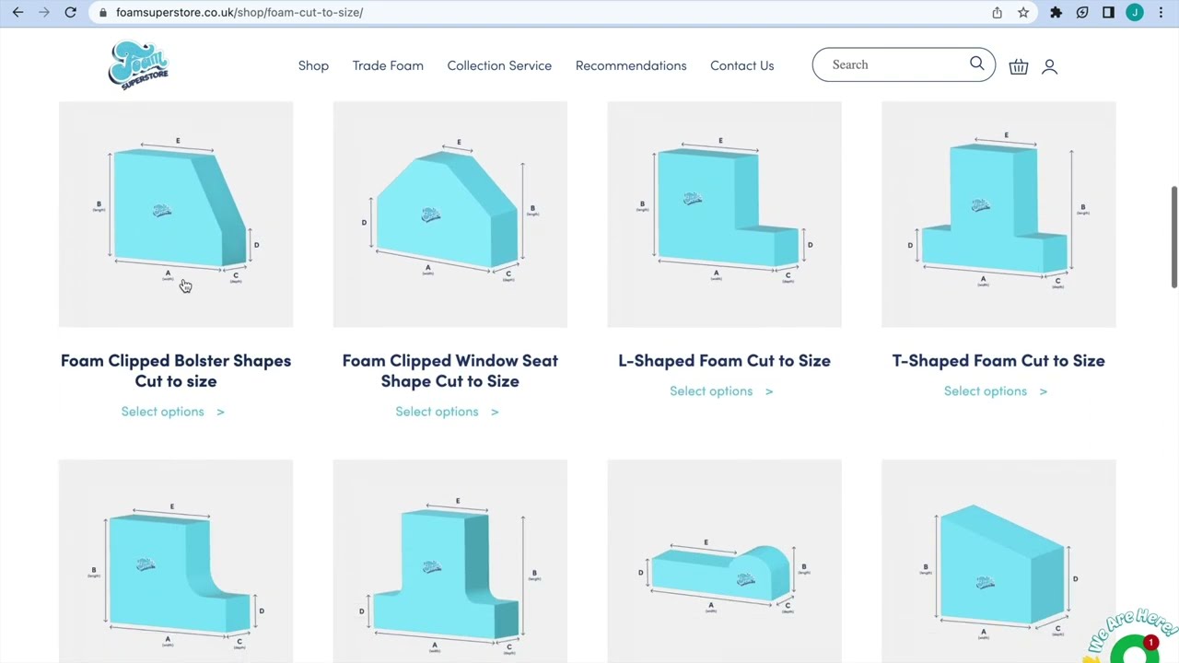Select options for T-Shaped Foam
Image resolution: width=1179 pixels, height=663 pixels.
pyautogui.click(x=996, y=391)
